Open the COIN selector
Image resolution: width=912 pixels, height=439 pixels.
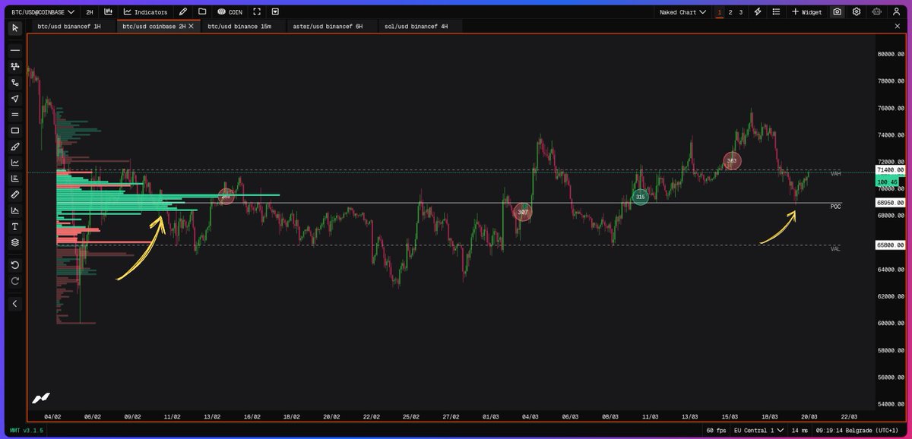(x=230, y=12)
